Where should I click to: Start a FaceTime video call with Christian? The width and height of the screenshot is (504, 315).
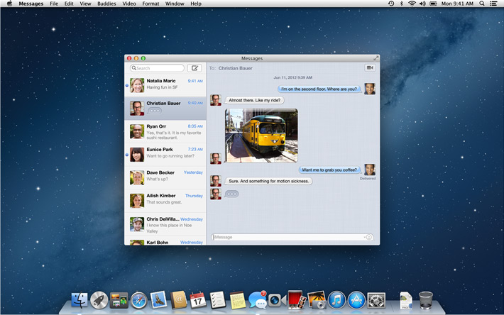point(369,68)
